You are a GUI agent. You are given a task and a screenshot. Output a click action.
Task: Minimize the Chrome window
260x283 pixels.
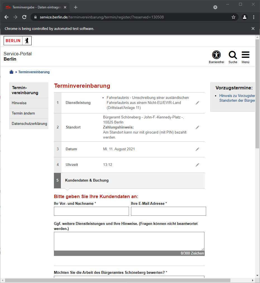coord(228,4)
